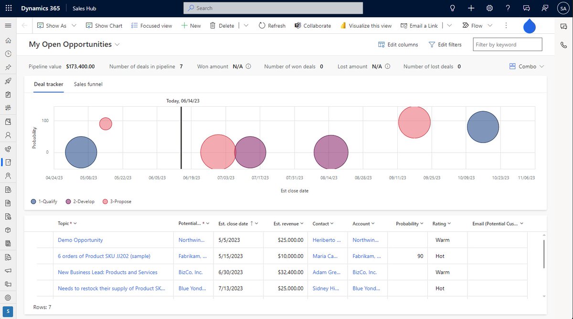This screenshot has height=319, width=573.
Task: Open the phone dialer side panel icon
Action: 563,45
